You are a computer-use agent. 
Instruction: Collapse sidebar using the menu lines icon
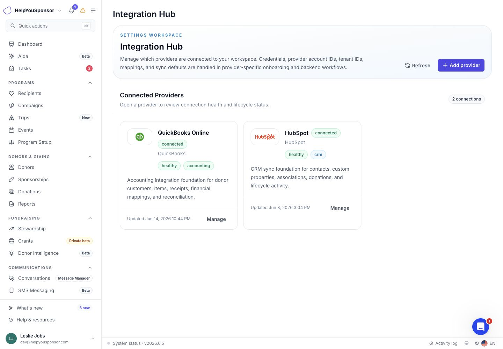(93, 10)
